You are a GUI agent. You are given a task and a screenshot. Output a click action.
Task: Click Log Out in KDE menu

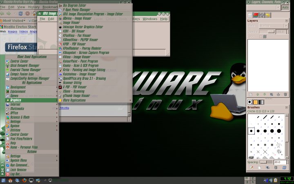[x=31, y=174]
